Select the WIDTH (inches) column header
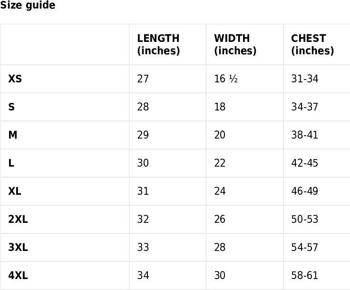Image resolution: width=350 pixels, height=290 pixels. click(235, 44)
